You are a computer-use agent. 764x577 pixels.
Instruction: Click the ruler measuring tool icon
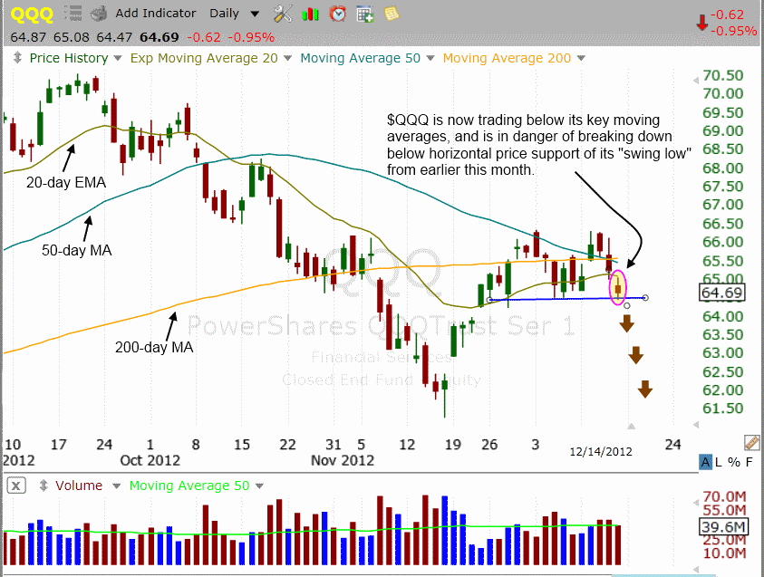(x=752, y=442)
